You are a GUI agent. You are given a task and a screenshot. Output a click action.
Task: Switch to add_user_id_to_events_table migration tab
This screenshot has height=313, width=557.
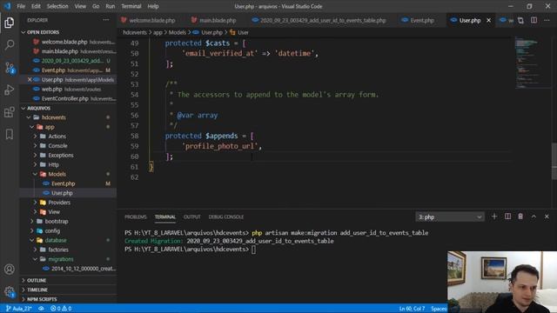click(323, 21)
